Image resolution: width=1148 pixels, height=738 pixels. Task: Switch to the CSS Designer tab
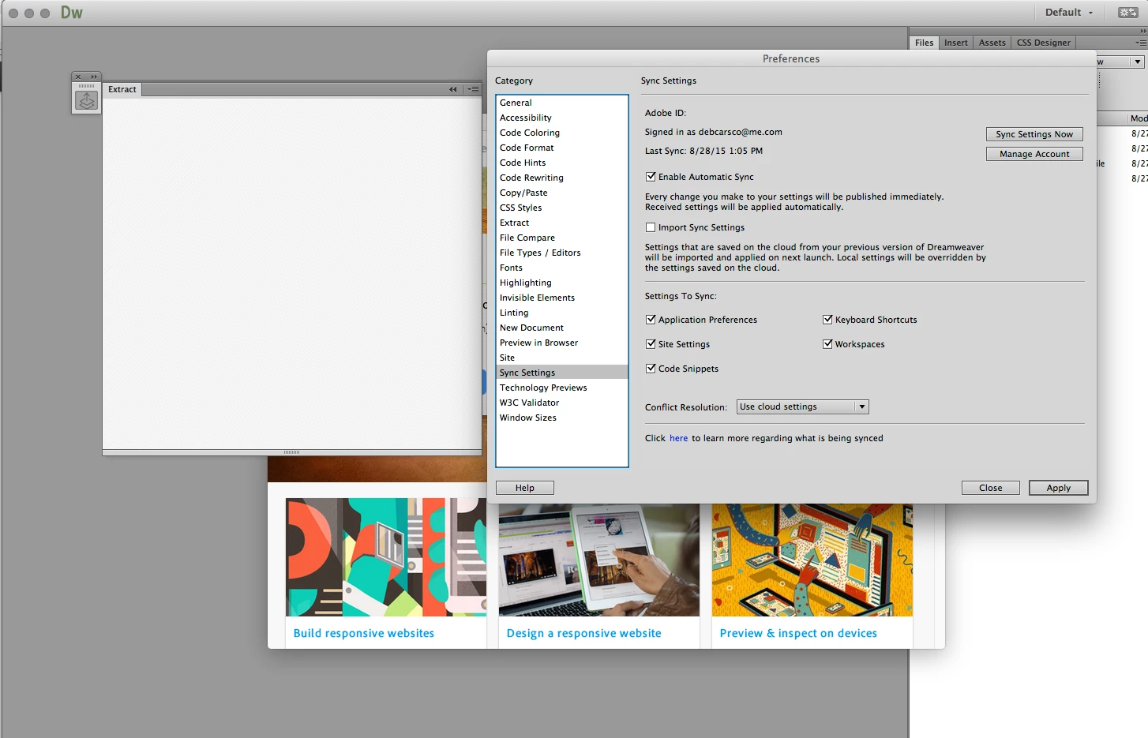coord(1043,43)
